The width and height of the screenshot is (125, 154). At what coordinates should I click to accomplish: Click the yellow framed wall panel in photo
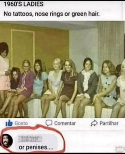23,48
